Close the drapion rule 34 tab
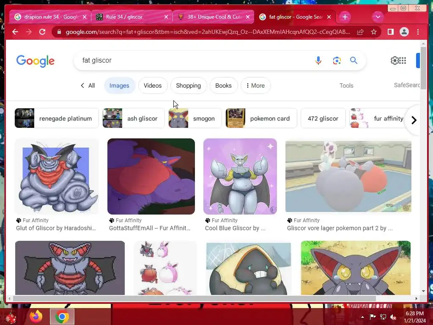433x325 pixels. tap(85, 17)
